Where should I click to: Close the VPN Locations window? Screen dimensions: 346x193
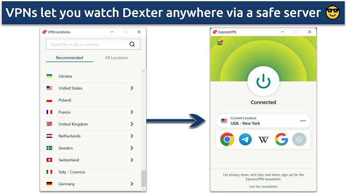tap(139, 32)
